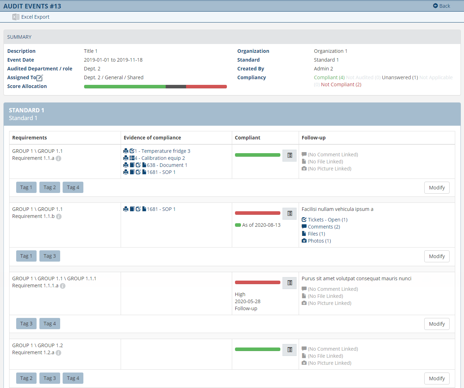Viewport: 464px width, 388px height.
Task: Click the camera icon beside Photos (1)
Action: click(x=304, y=240)
